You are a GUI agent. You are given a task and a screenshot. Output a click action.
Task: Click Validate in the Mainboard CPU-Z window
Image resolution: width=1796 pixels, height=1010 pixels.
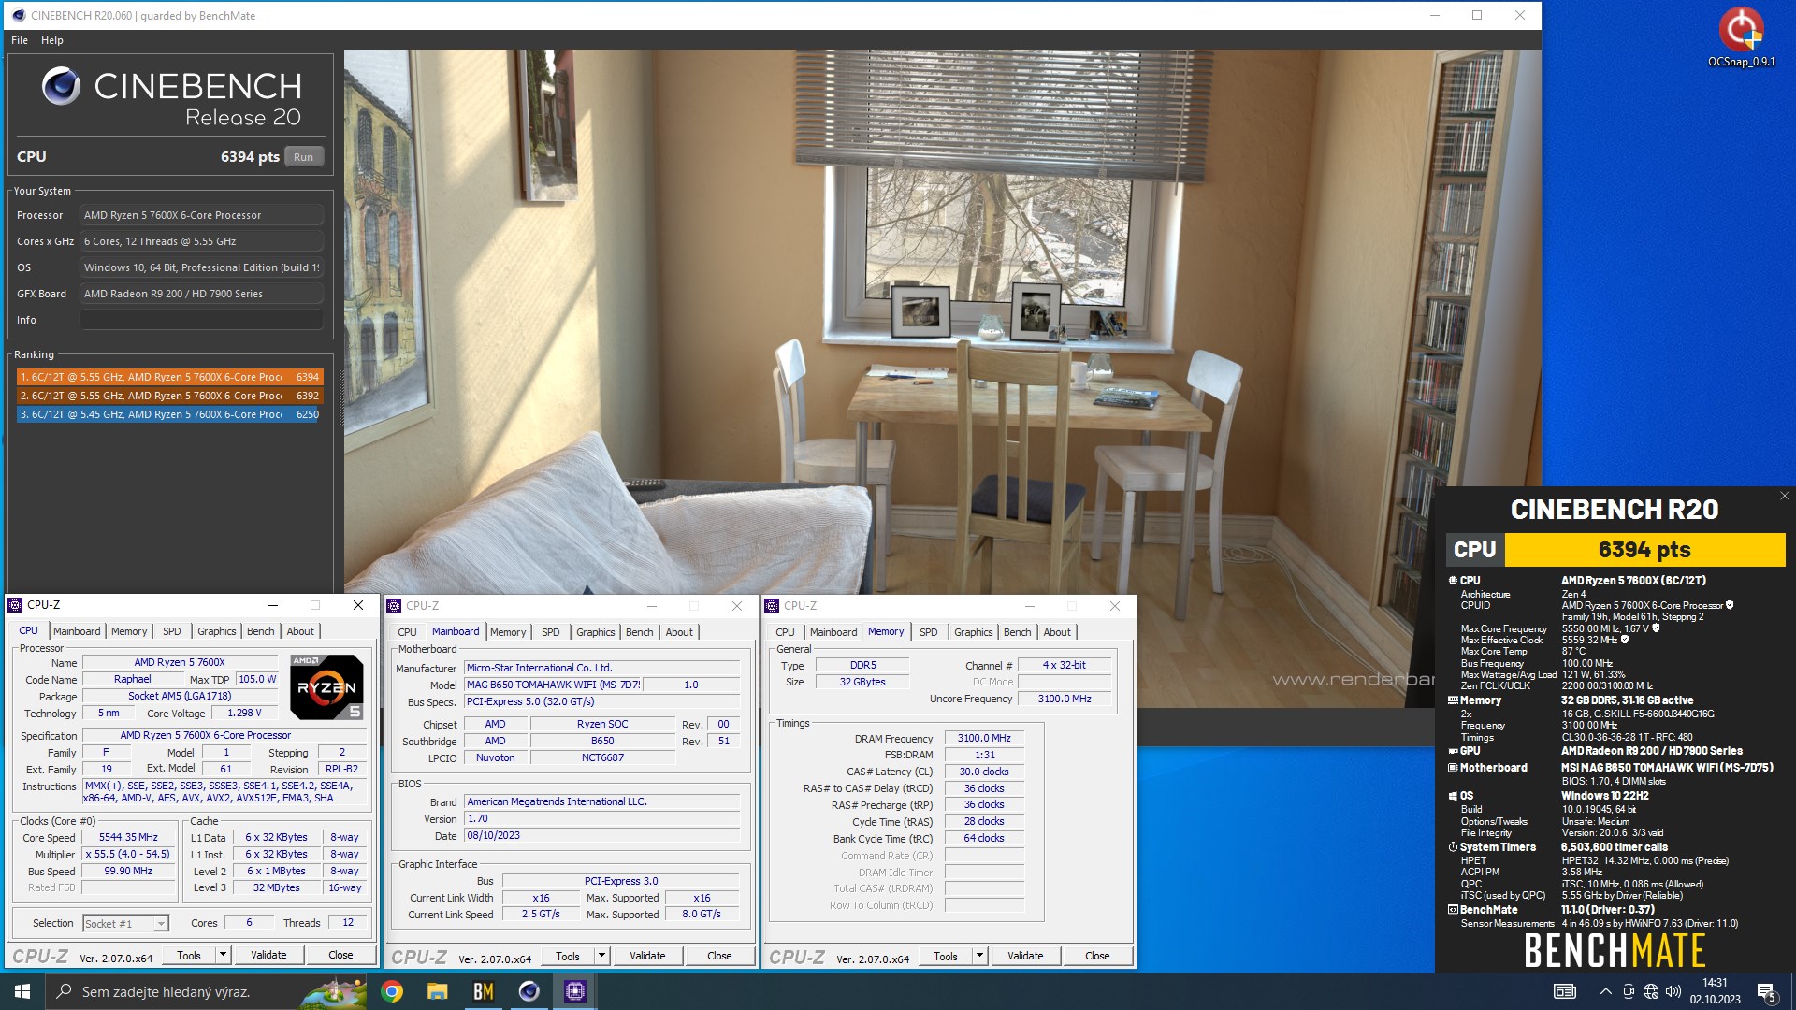647,956
